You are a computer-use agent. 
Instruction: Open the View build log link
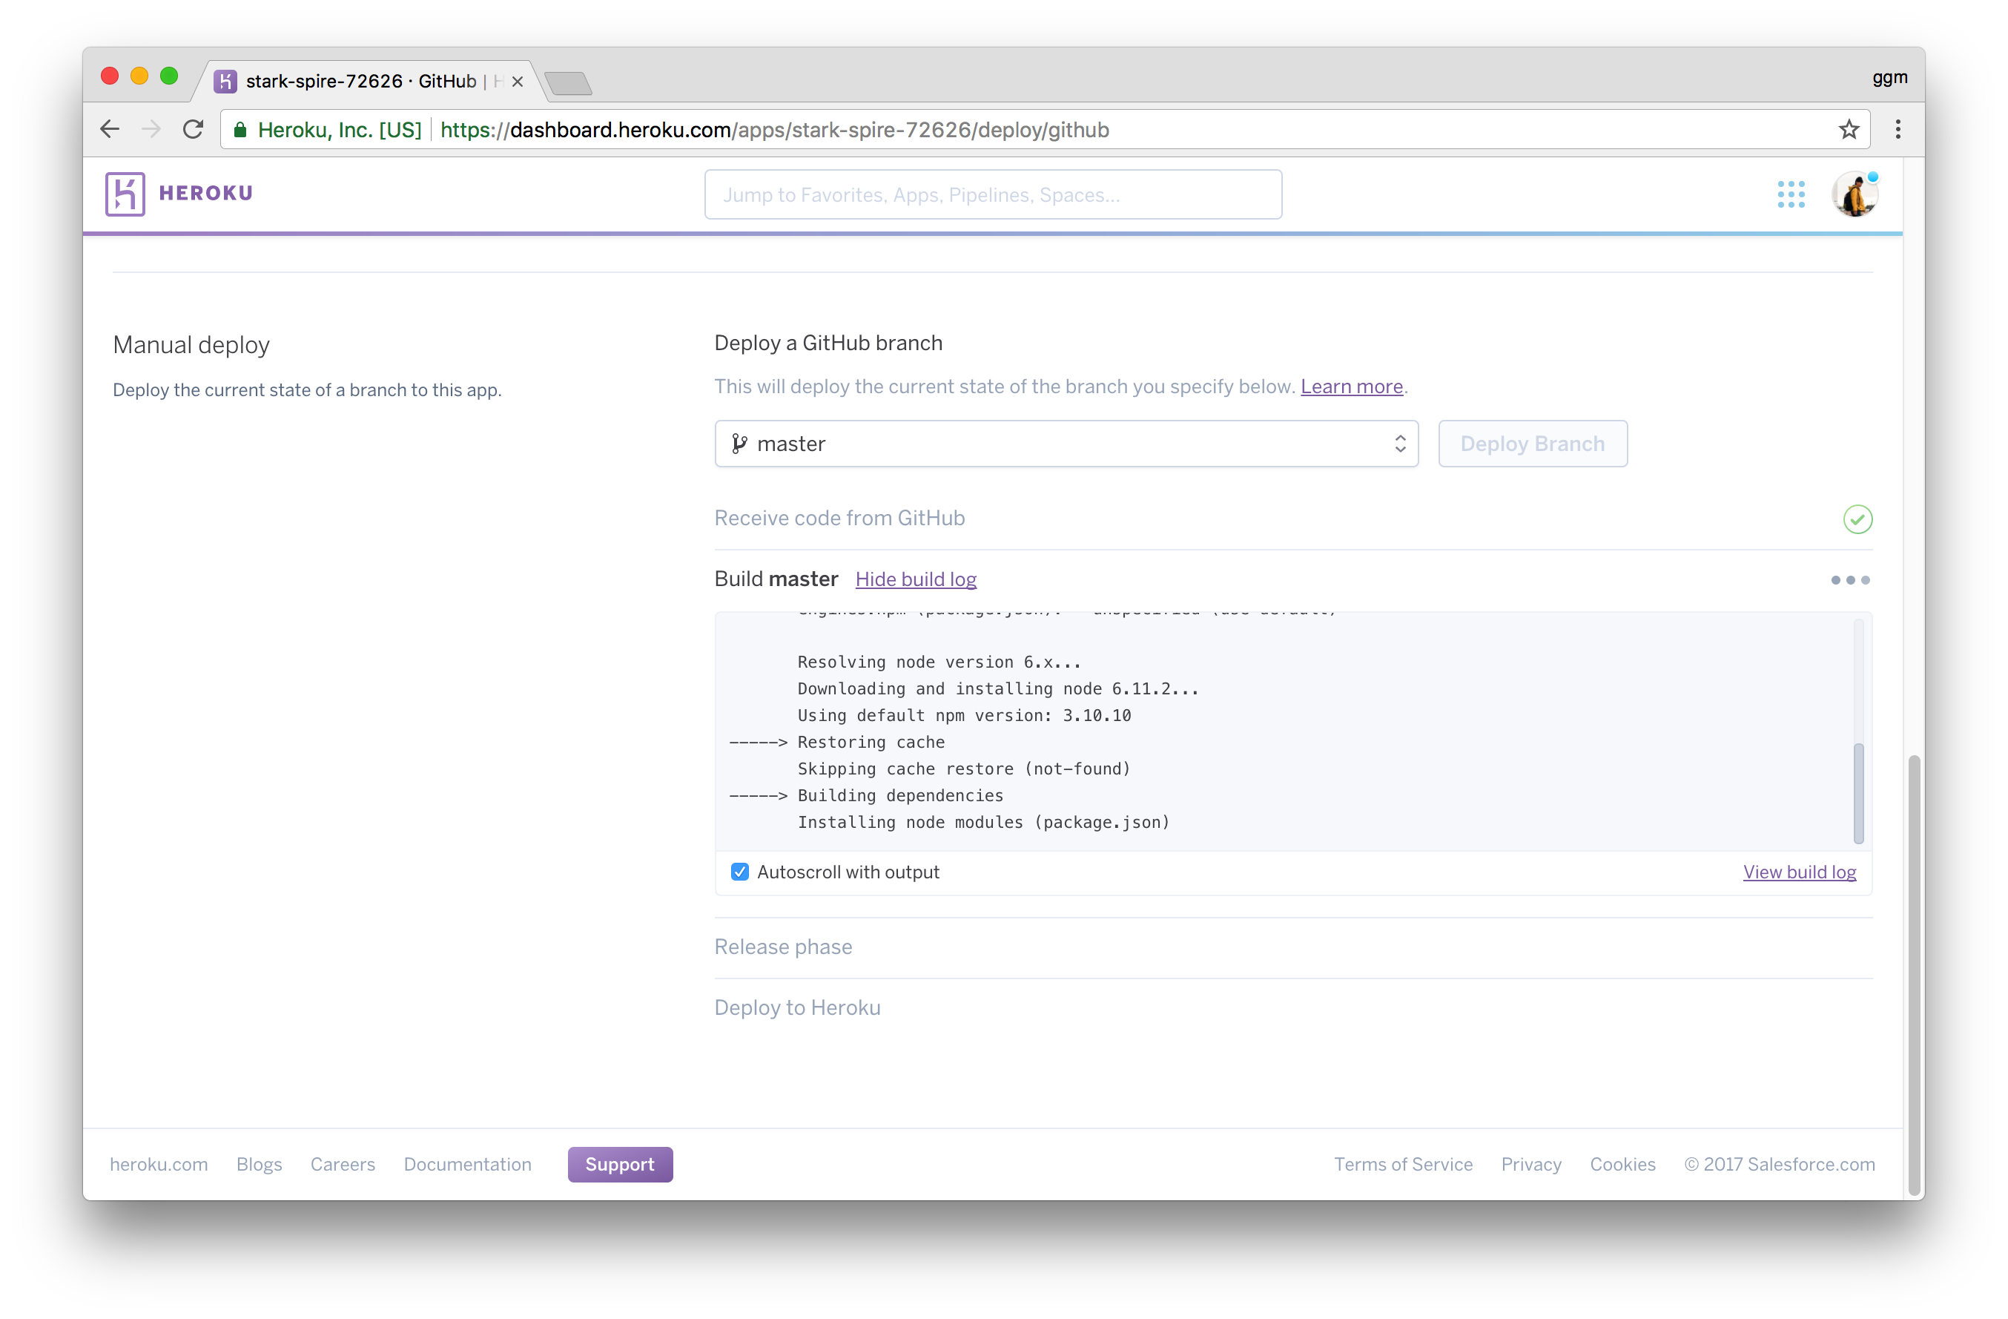coord(1799,872)
